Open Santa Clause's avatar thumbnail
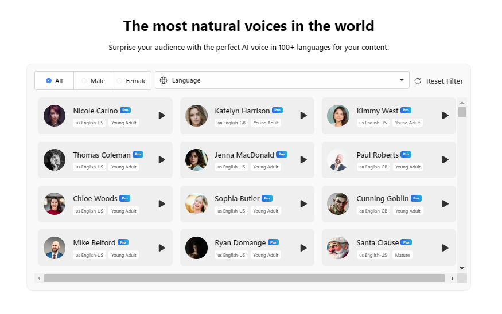The image size is (502, 314). (x=338, y=248)
